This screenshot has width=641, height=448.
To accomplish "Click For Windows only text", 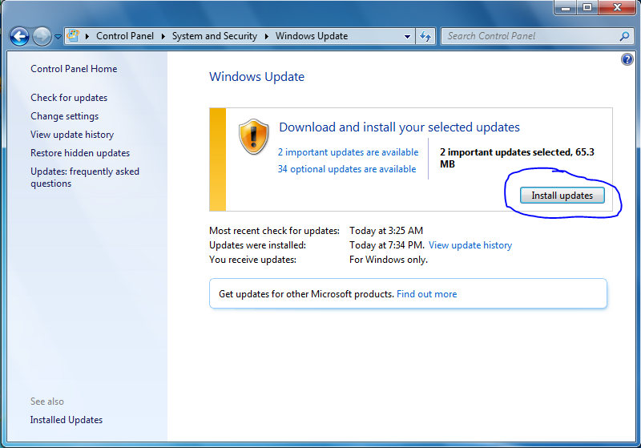I will coord(389,260).
